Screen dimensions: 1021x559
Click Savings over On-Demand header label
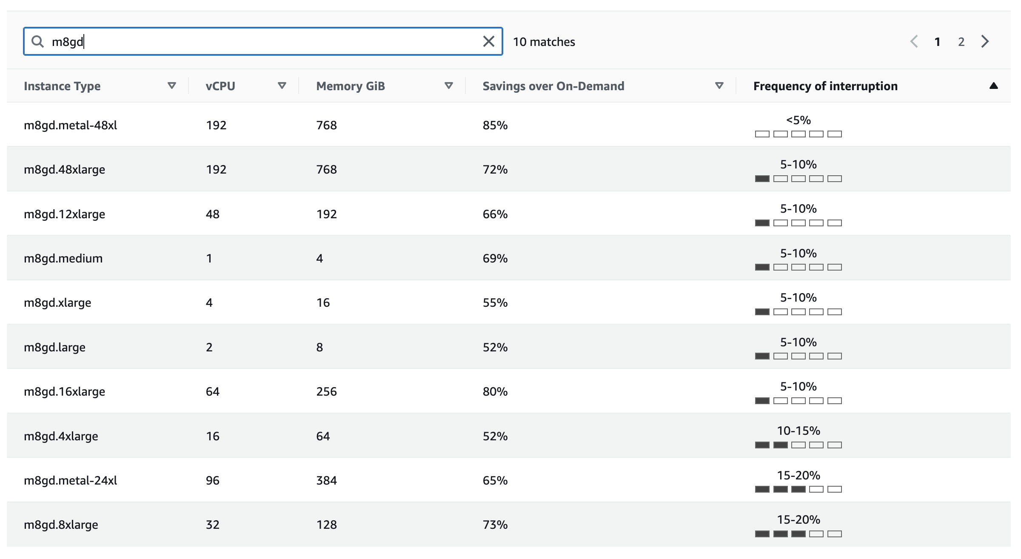(x=553, y=86)
